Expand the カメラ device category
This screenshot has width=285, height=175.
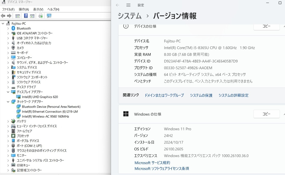(x=8, y=48)
